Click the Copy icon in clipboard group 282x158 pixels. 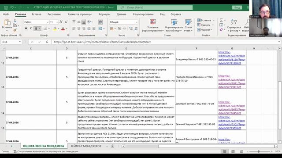(x=15, y=25)
